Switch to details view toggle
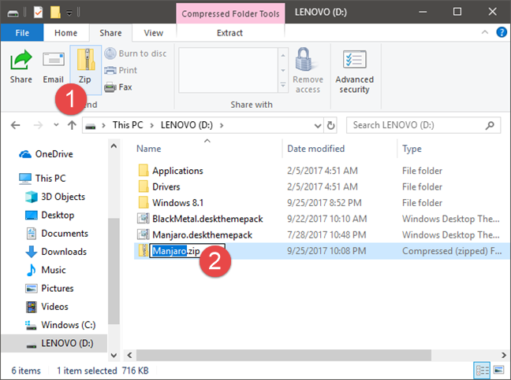 coord(483,370)
